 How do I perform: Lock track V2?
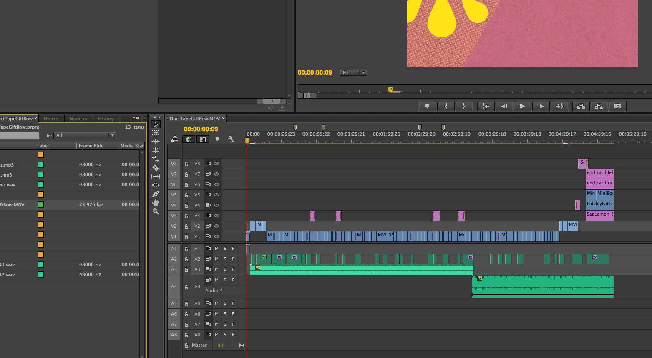click(x=186, y=226)
